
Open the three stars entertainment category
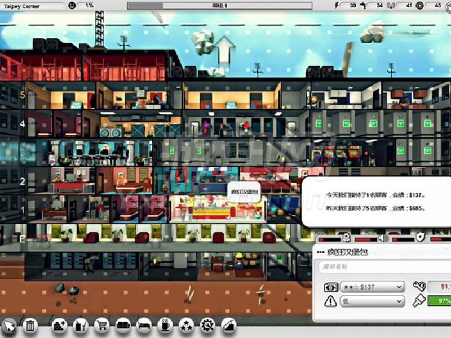[186, 325]
